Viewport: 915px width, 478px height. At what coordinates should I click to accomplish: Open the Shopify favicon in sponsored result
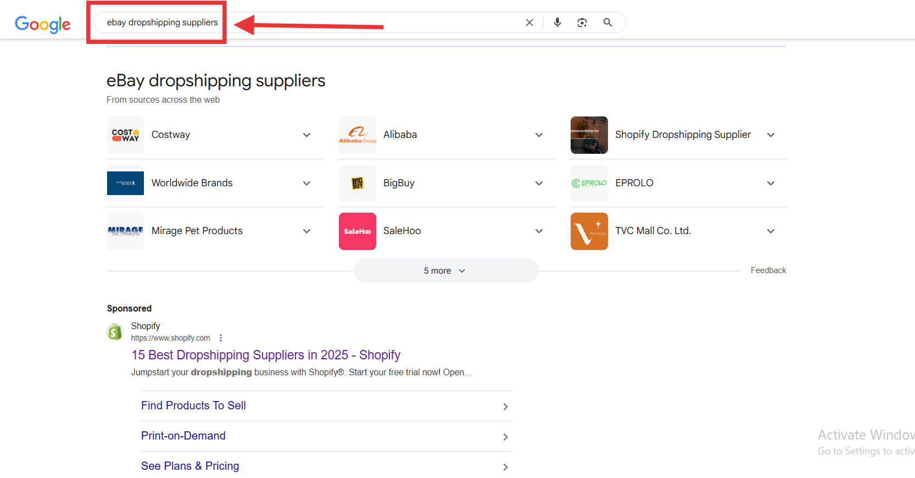115,332
